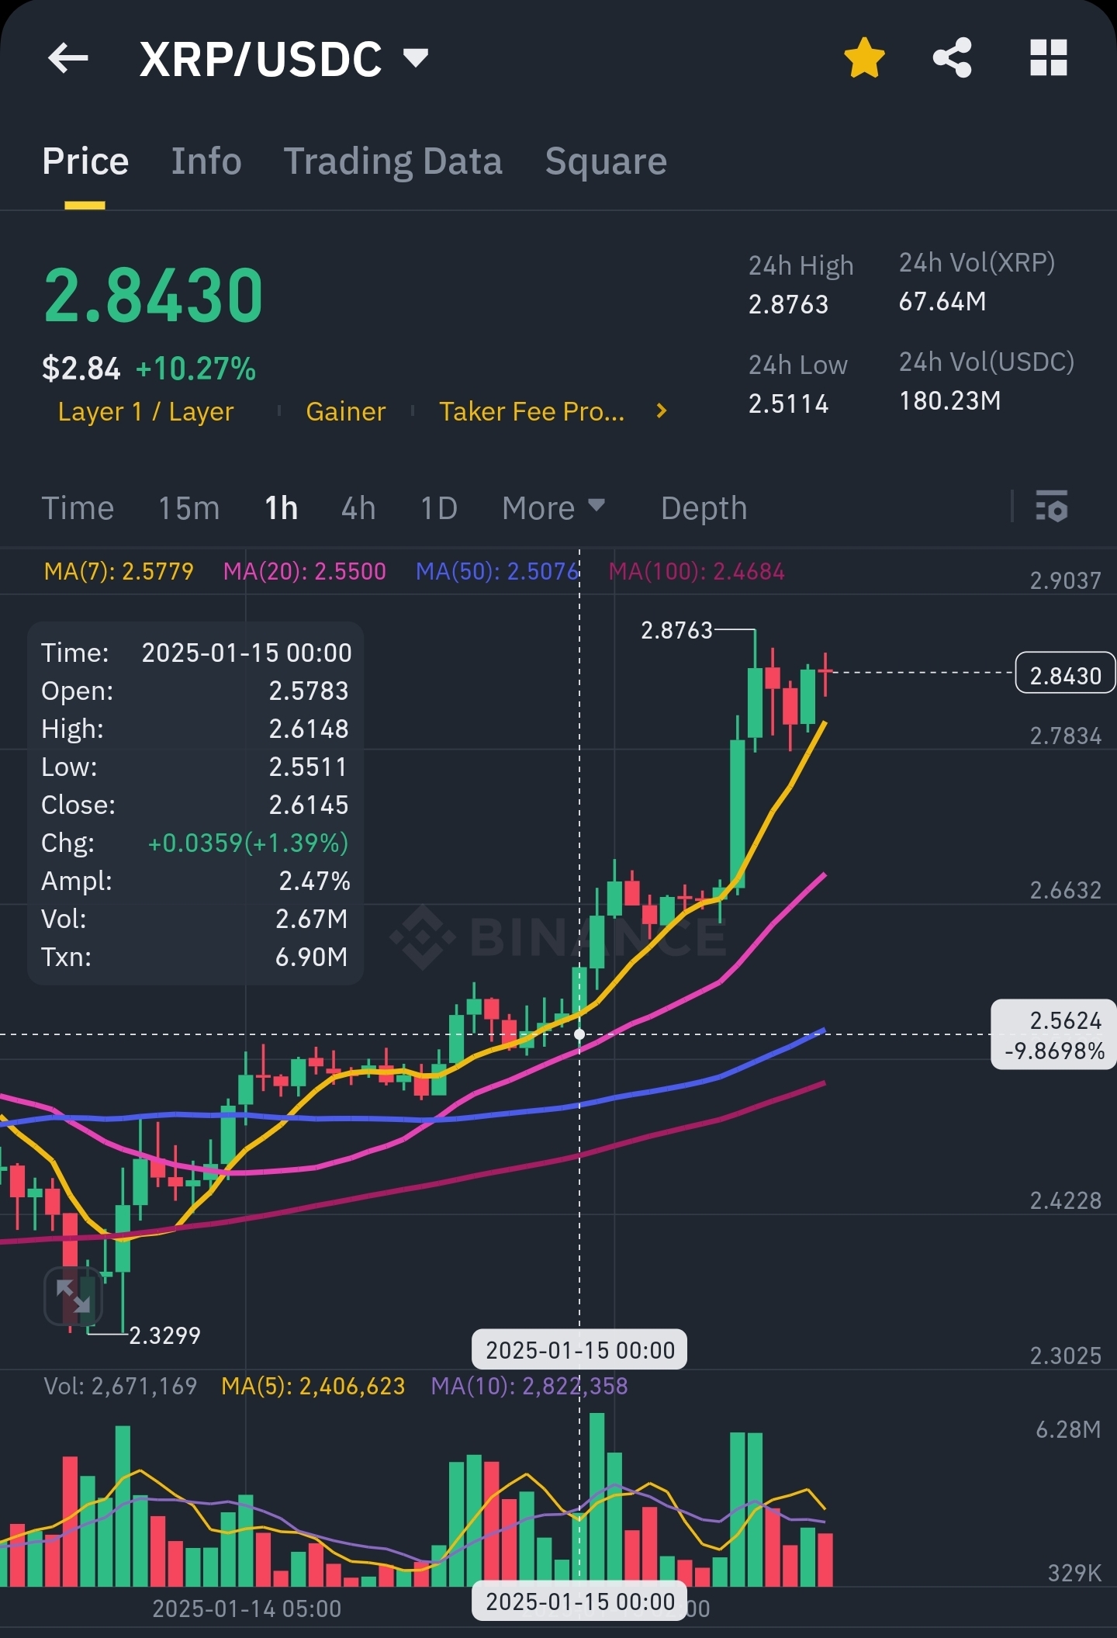Tap the MA(7): 2.5779 indicator label
Viewport: 1117px width, 1638px height.
tap(119, 571)
